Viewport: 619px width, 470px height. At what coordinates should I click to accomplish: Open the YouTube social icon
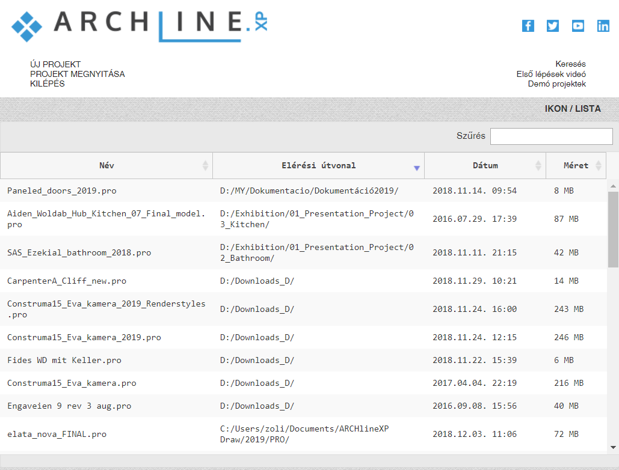(578, 26)
